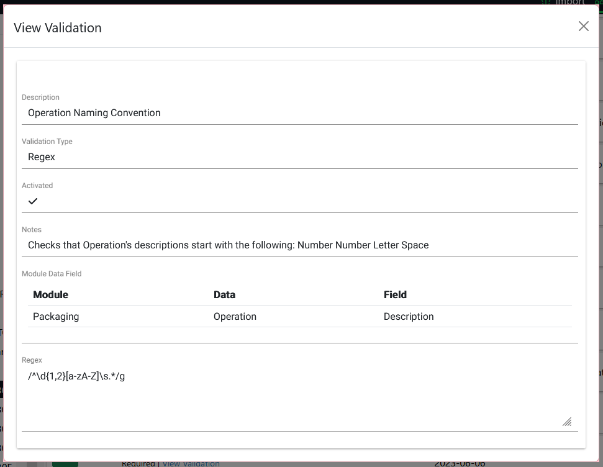The height and width of the screenshot is (467, 603).
Task: Click the Required label near the bottom
Action: (139, 463)
